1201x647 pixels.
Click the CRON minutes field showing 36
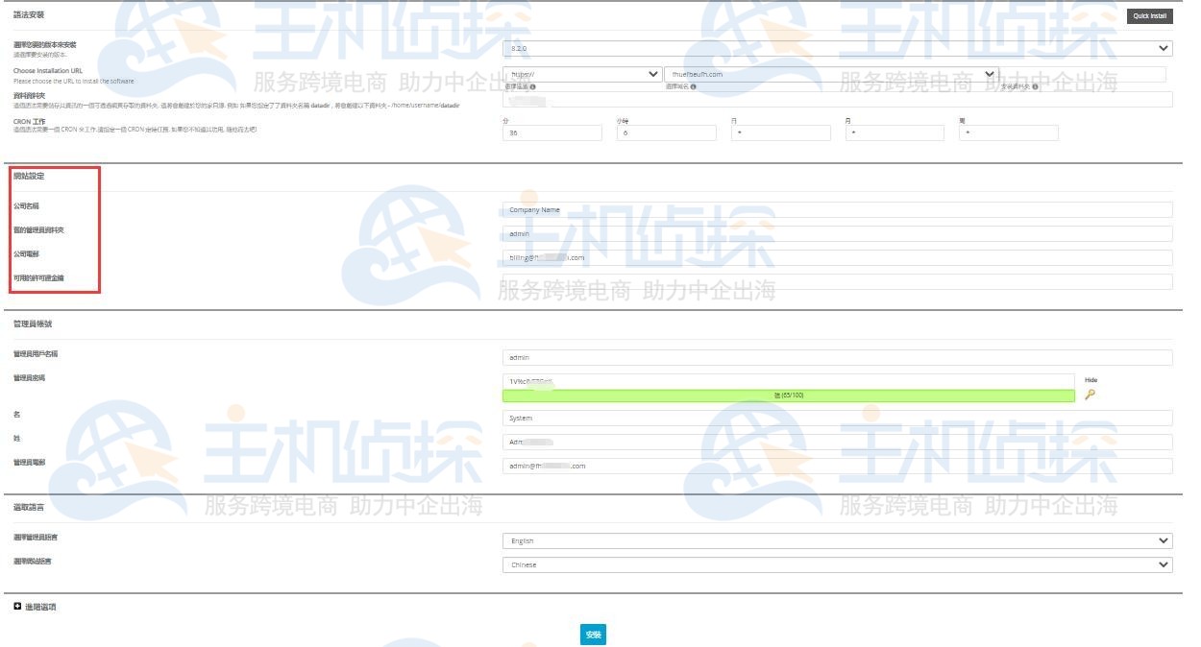click(552, 132)
